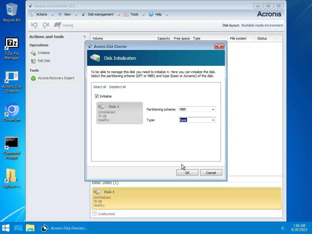
Task: Click the Unallocated legend swatch
Action: (94, 214)
